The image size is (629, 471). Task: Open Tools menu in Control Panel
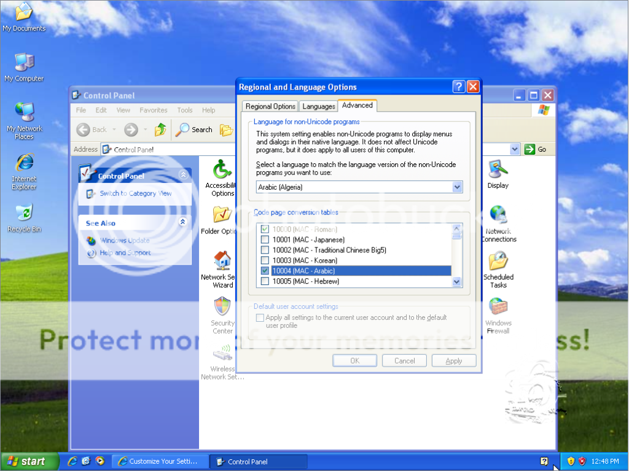[185, 110]
